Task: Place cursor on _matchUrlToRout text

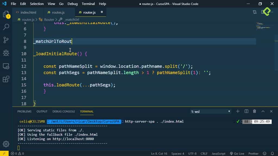Action: [52, 41]
